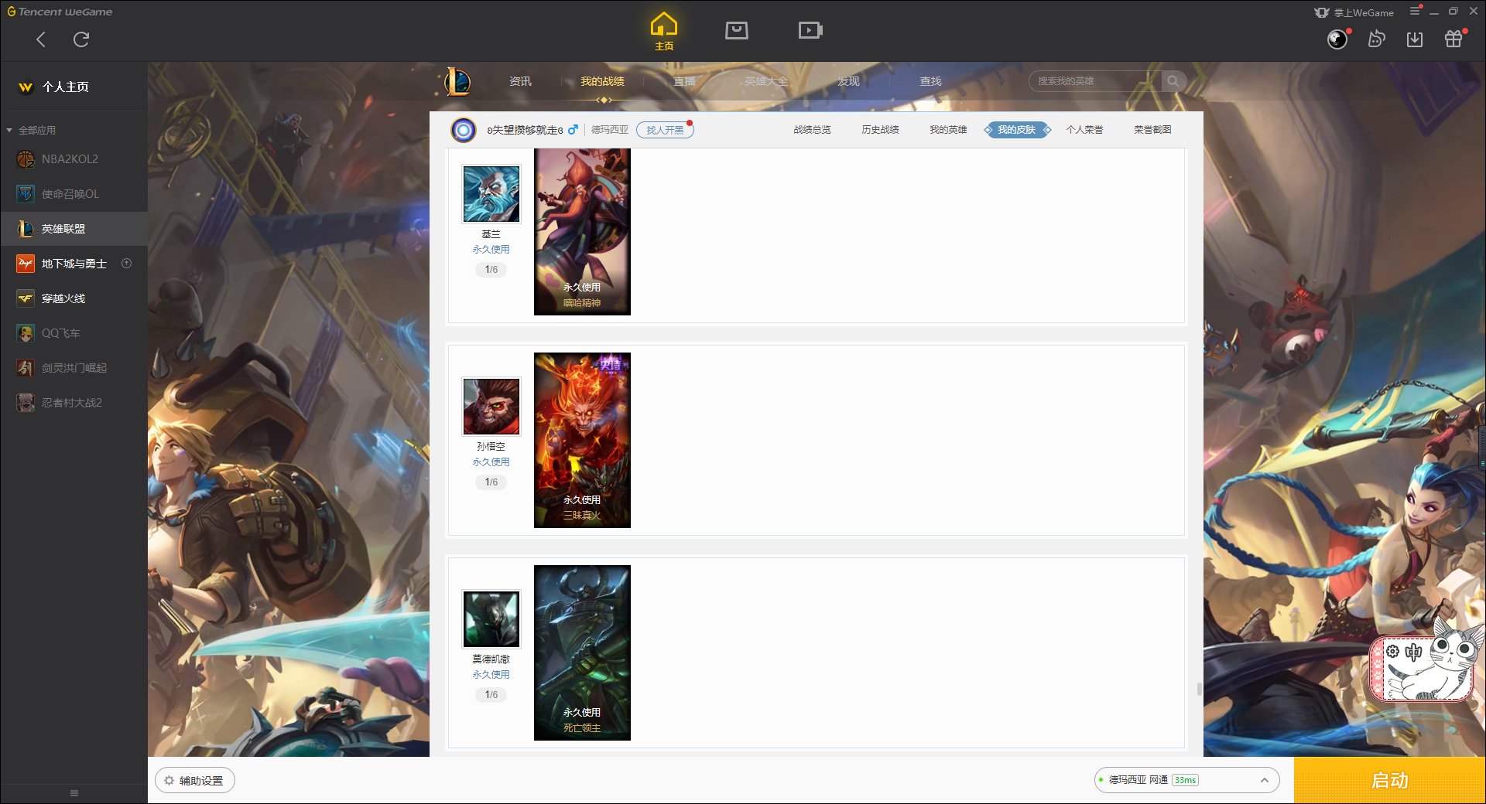The height and width of the screenshot is (804, 1486).
Task: Open the 英雄大全 tab
Action: coord(766,81)
